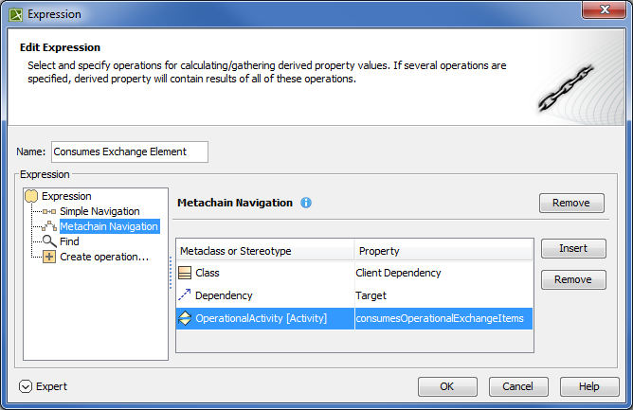Click the Dependency dashed arrow icon
This screenshot has height=410, width=633.
tap(185, 295)
